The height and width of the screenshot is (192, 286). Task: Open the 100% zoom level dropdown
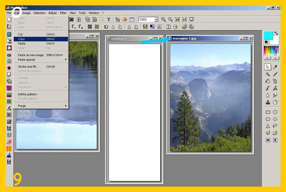pyautogui.click(x=156, y=20)
